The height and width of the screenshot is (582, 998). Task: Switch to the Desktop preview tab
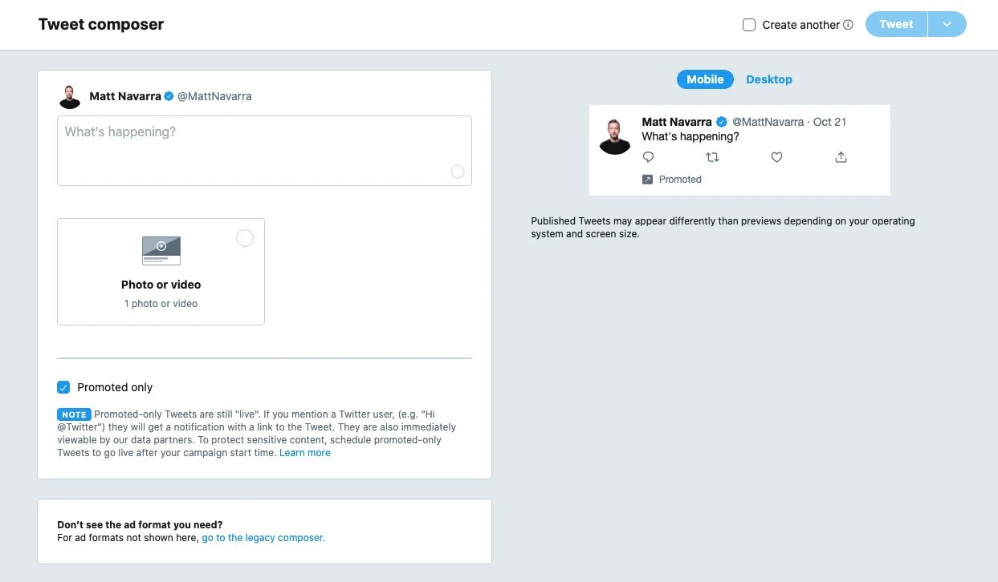[x=768, y=79]
